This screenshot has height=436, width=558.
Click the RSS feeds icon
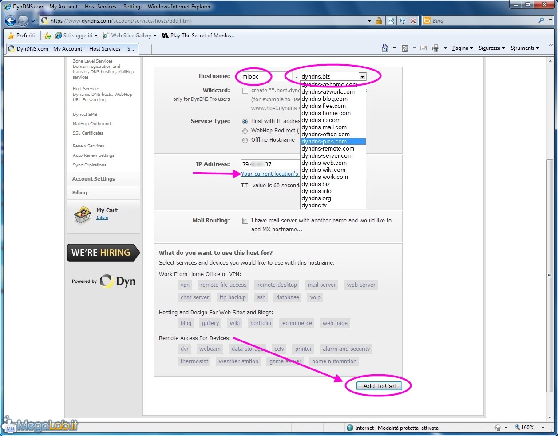click(x=405, y=48)
